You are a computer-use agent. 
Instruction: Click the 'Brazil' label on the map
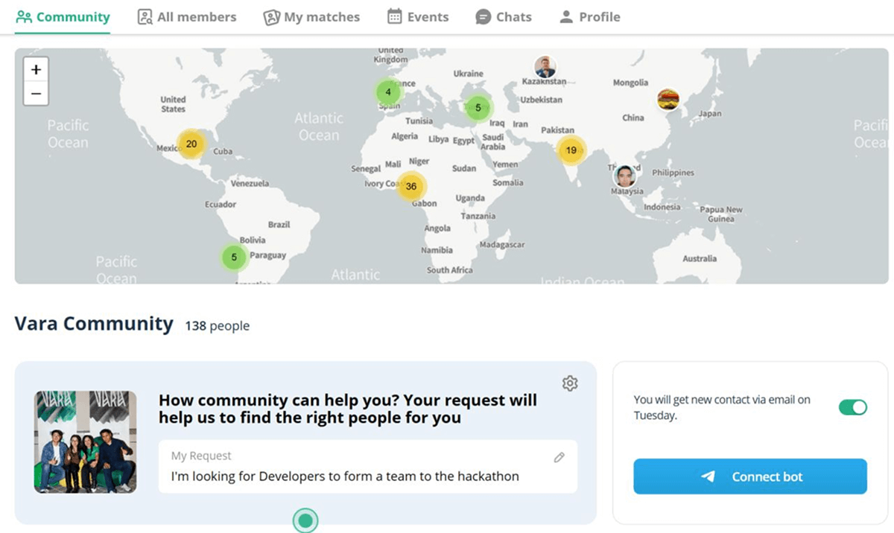tap(279, 225)
